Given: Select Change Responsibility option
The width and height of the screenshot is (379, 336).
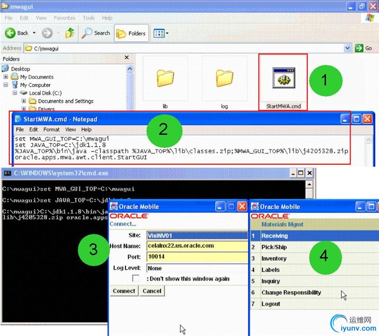Looking at the screenshot, I should [315, 292].
